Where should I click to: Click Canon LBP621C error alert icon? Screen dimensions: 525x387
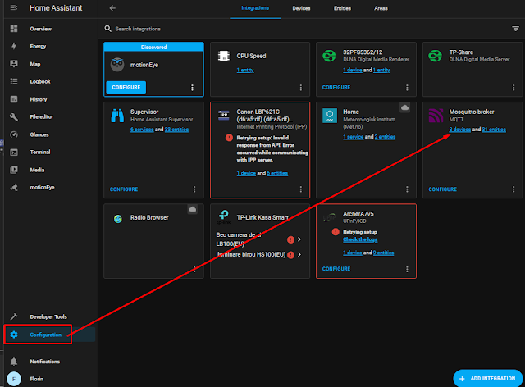[229, 138]
